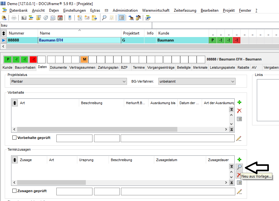Switch to the Vorgangseinträge tab
This screenshot has width=279, height=201.
tap(161, 68)
